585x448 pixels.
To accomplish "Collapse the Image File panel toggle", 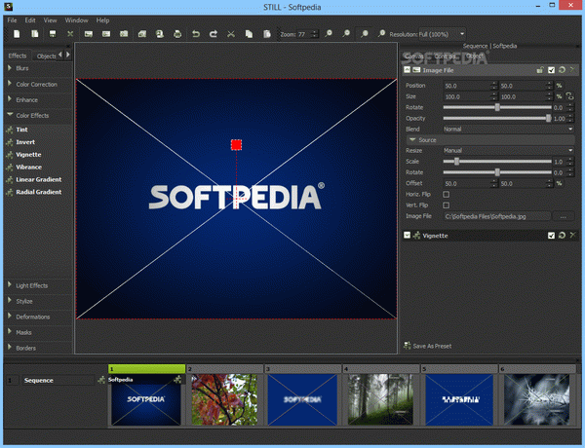I will [407, 70].
